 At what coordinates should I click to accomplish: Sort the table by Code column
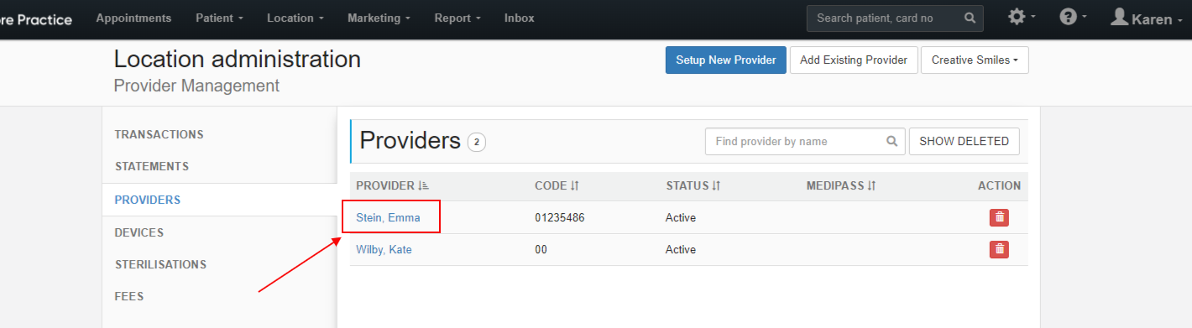(557, 185)
